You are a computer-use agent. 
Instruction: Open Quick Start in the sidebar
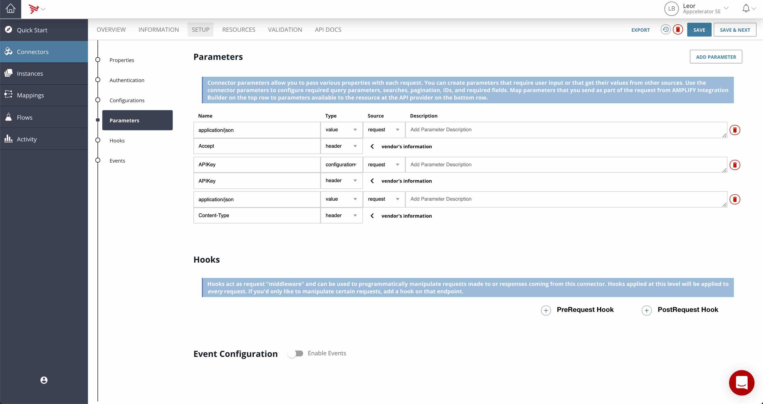(x=44, y=30)
